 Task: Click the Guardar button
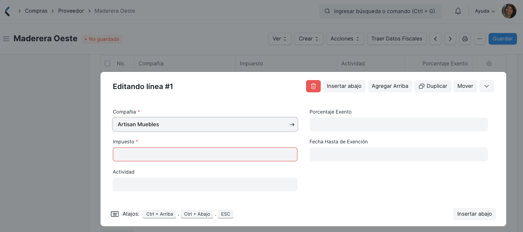pos(503,39)
